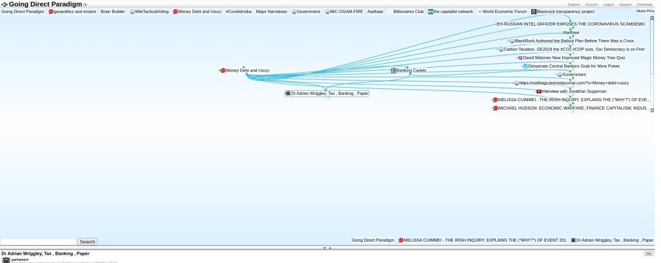Click the Banking Cartels thought icon

tap(394, 71)
